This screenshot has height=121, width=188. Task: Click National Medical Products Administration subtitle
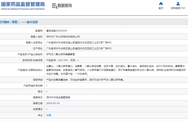point(23,9)
